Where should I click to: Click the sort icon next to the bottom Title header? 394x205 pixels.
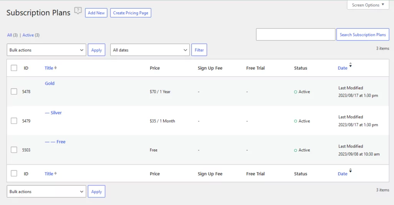point(55,173)
